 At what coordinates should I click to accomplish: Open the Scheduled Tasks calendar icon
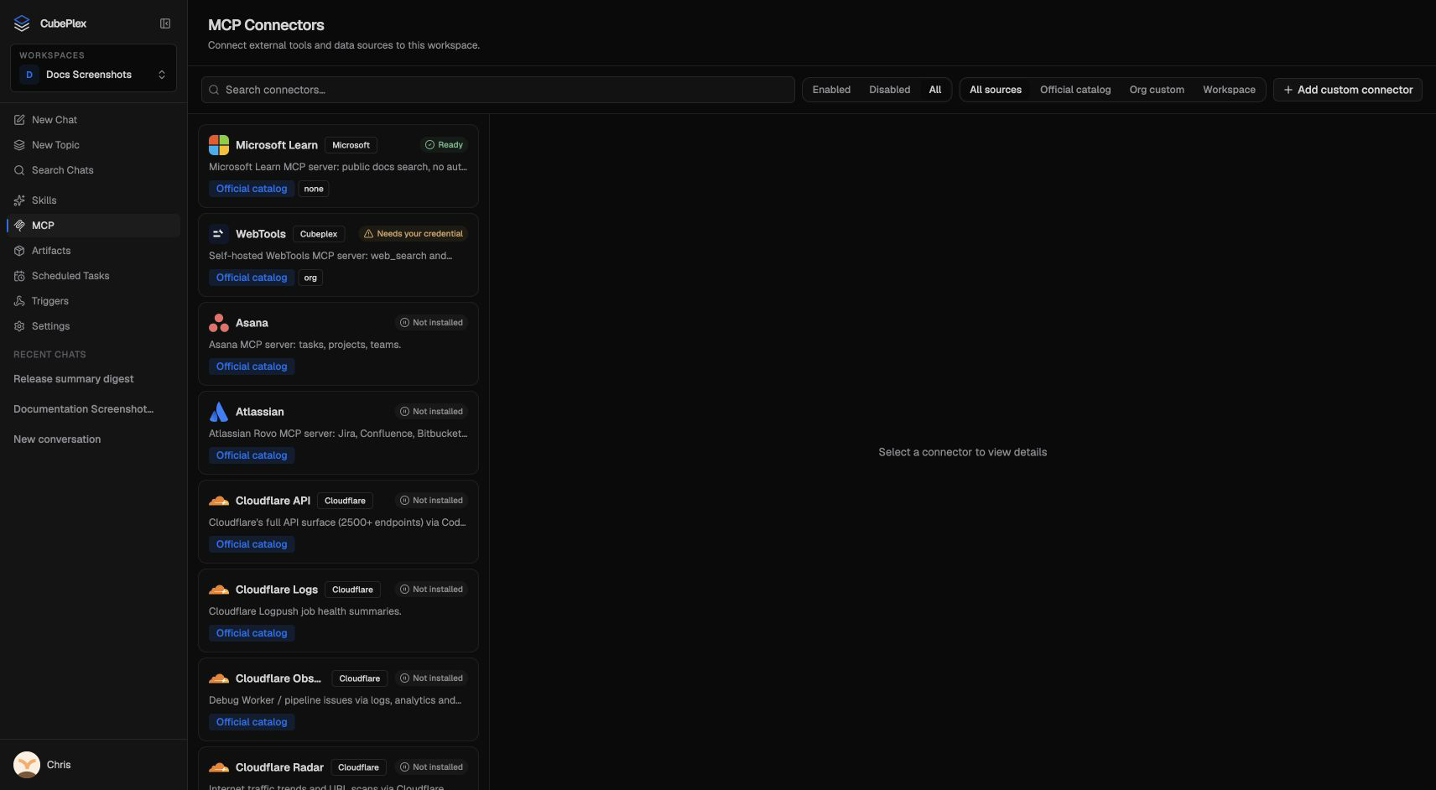pos(19,276)
